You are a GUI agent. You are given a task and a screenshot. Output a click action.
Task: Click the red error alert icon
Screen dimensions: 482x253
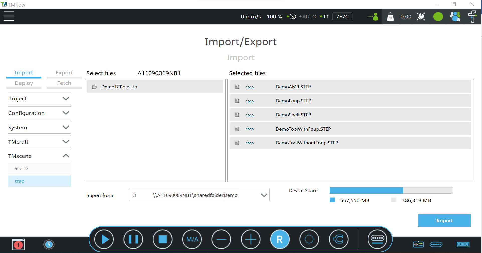coord(18,245)
